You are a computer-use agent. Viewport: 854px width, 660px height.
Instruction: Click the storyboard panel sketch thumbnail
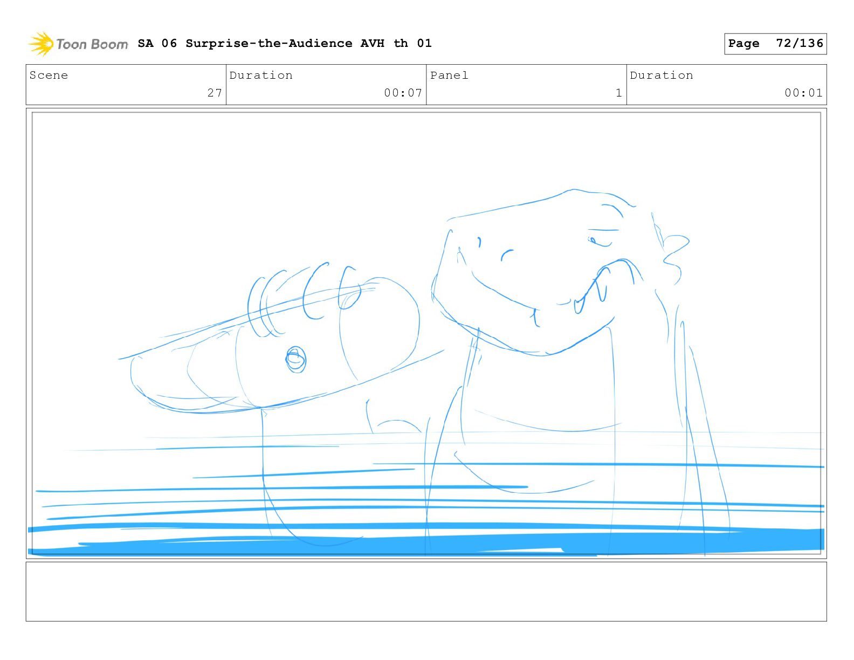(426, 333)
